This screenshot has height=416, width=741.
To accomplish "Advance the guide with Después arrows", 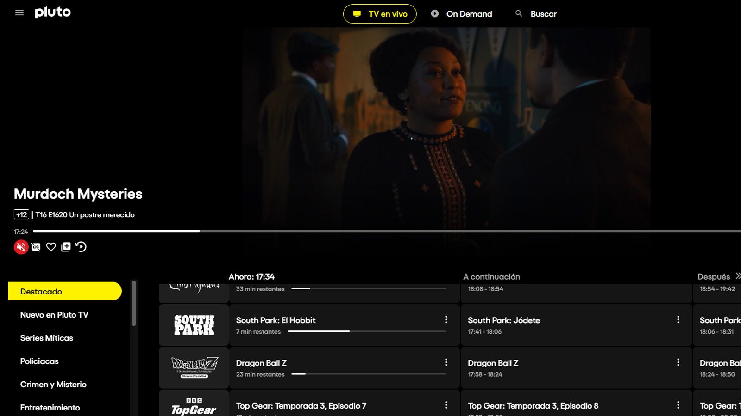I will [737, 276].
